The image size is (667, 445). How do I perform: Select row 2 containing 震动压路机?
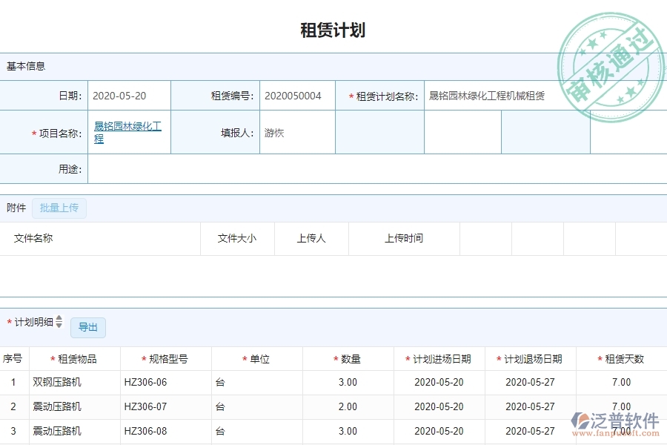click(222, 406)
